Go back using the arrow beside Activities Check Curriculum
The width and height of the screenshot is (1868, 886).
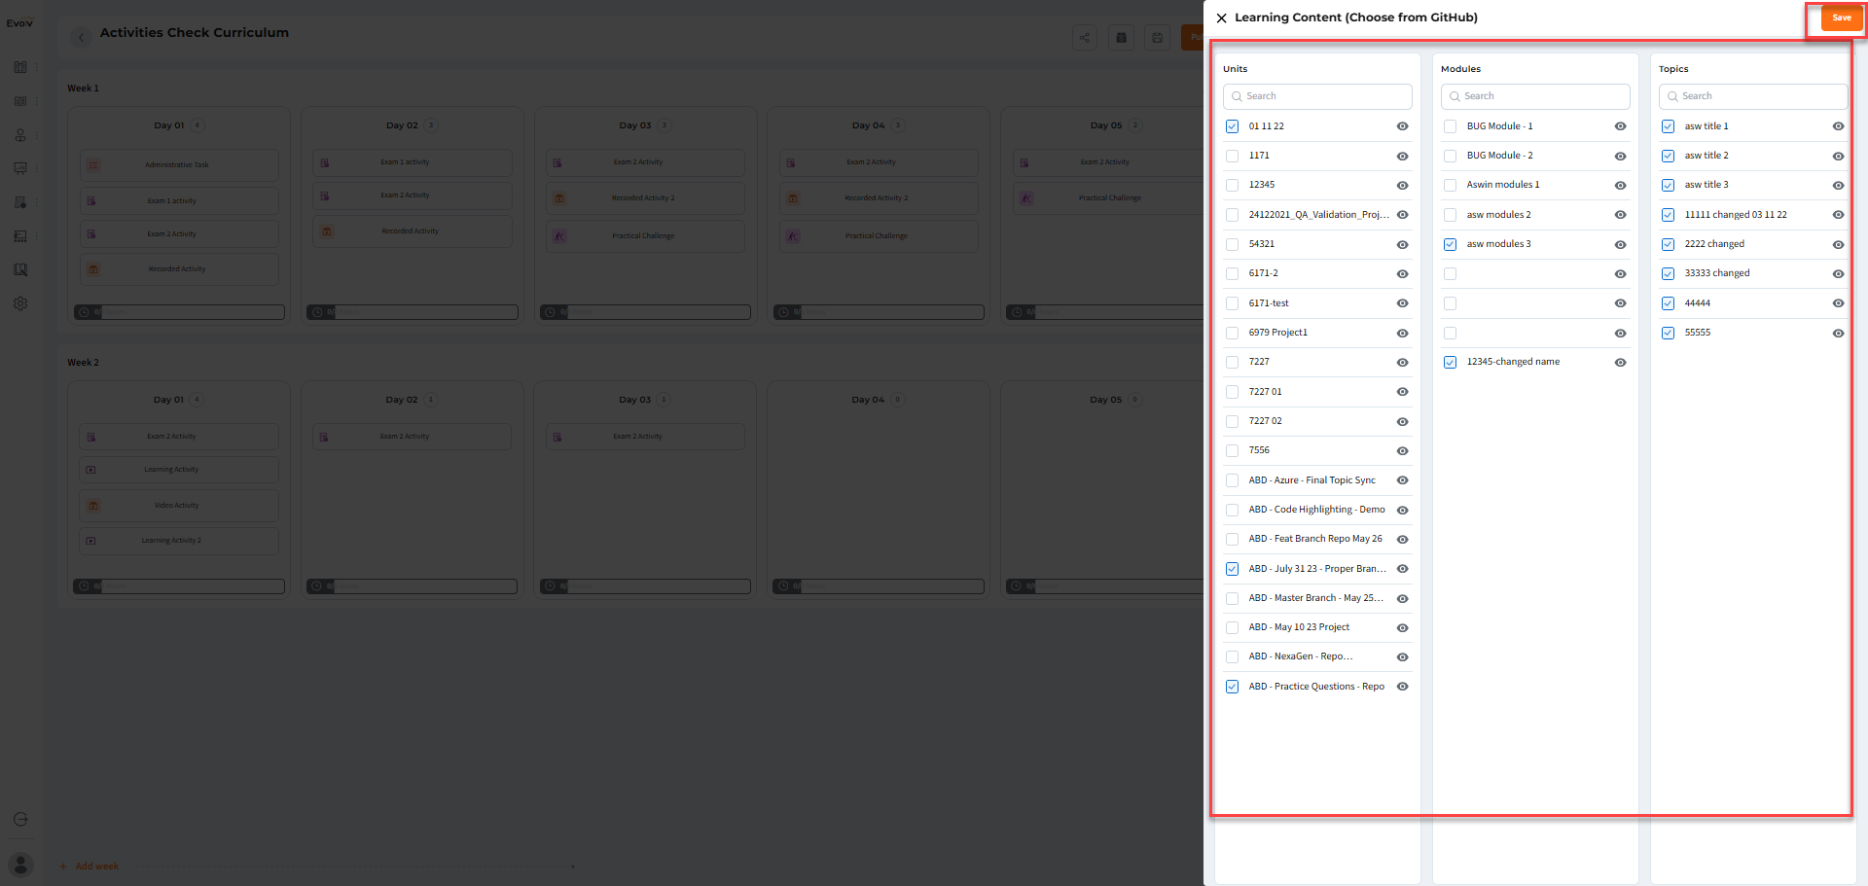point(81,37)
